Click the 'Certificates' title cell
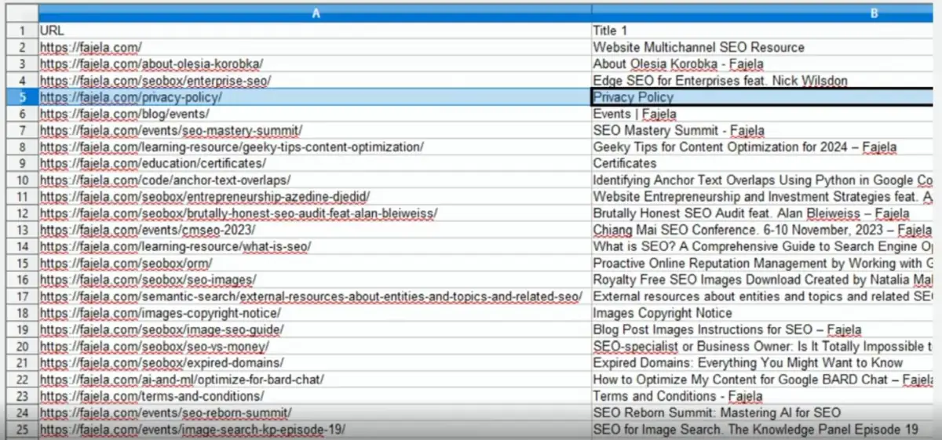The width and height of the screenshot is (942, 440). (625, 163)
